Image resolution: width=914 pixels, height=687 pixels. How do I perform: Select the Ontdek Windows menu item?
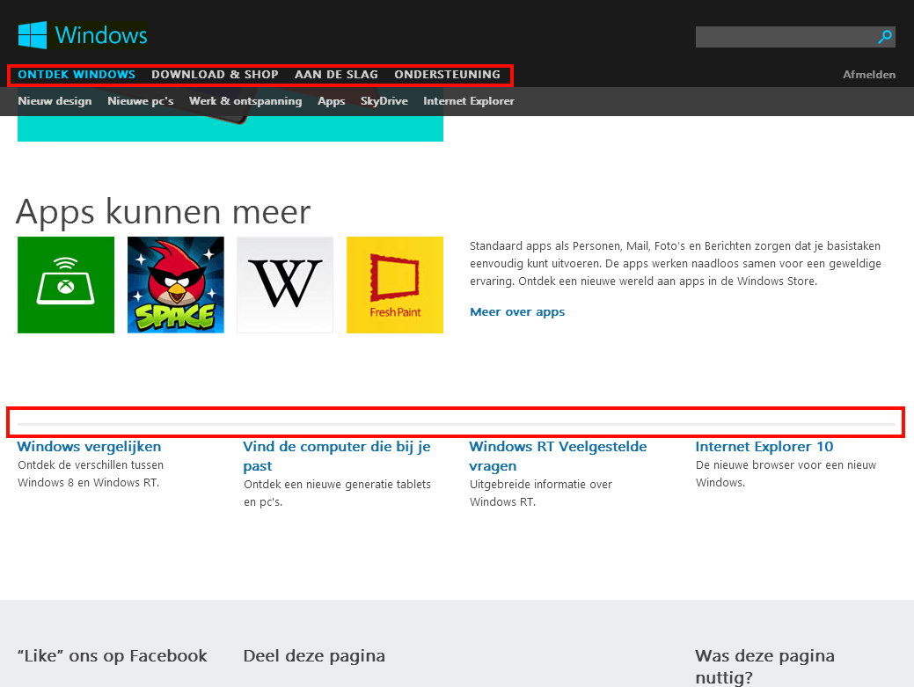[77, 75]
